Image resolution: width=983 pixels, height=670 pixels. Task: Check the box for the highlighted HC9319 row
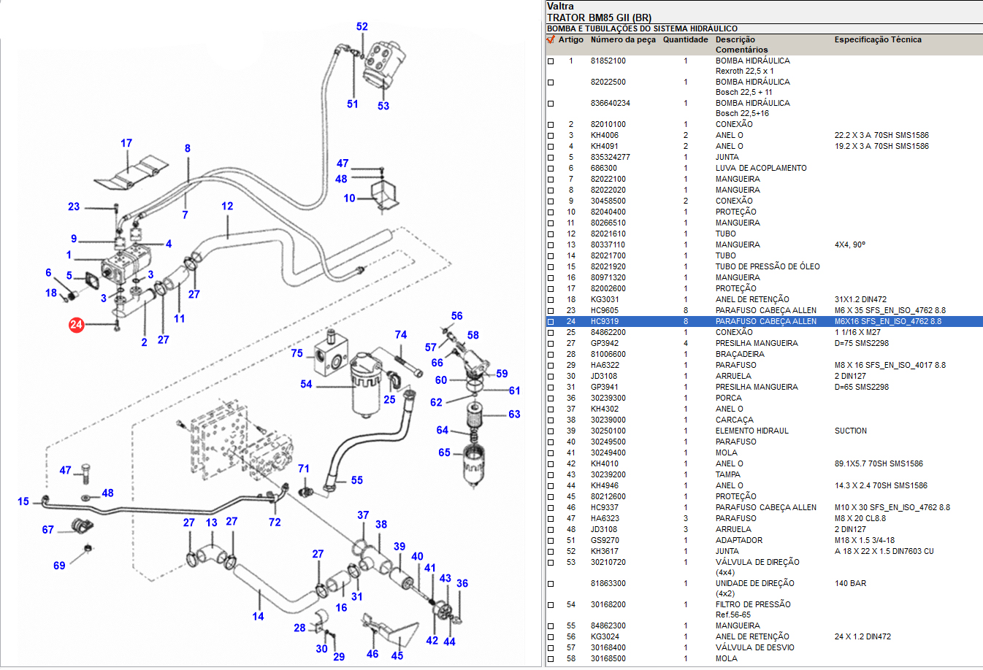pos(551,322)
